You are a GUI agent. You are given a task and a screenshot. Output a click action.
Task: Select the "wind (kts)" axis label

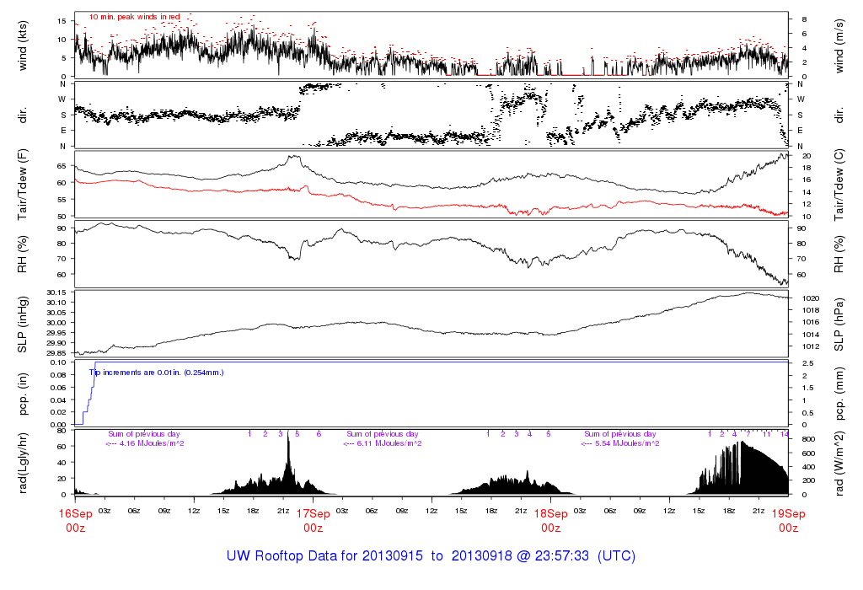pyautogui.click(x=22, y=46)
